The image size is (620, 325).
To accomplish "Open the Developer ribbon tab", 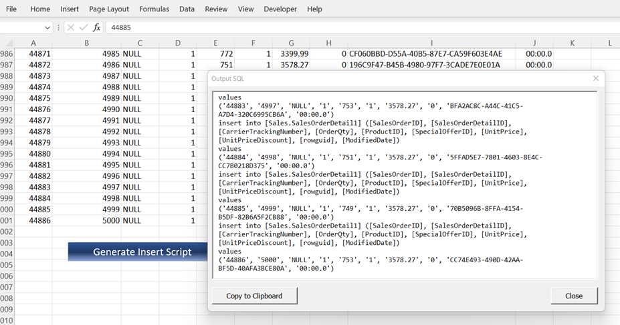I will point(280,9).
